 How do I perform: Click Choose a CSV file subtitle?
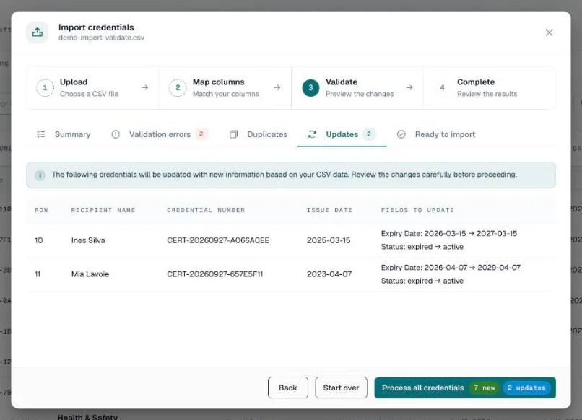pyautogui.click(x=89, y=94)
